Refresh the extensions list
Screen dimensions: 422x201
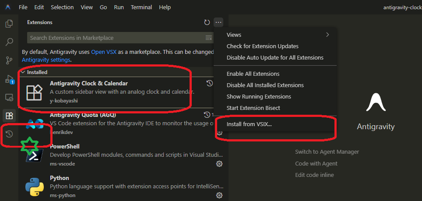tap(207, 22)
